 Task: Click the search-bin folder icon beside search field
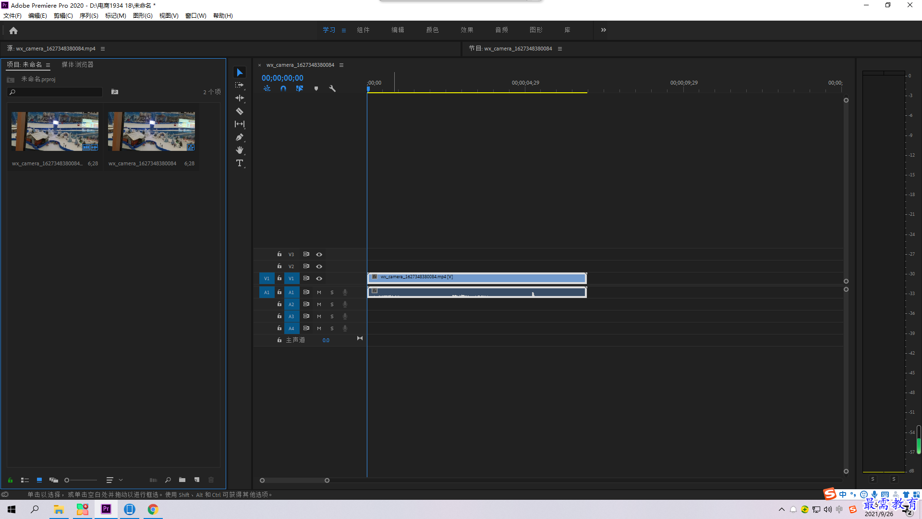tap(115, 92)
